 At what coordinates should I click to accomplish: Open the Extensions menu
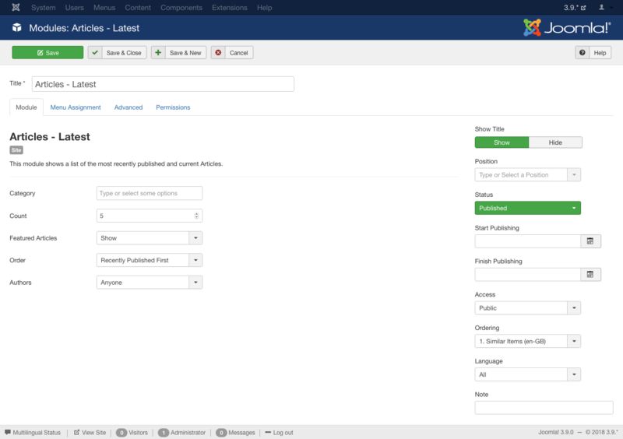[229, 8]
